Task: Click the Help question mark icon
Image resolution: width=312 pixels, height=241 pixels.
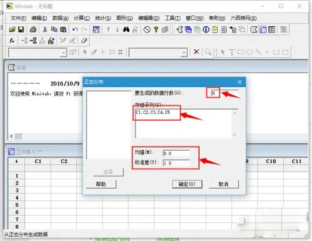Action: pyautogui.click(x=156, y=30)
